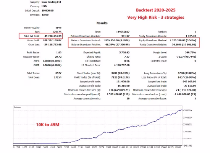
Task: Click the Results section heading
Action: 102,23
